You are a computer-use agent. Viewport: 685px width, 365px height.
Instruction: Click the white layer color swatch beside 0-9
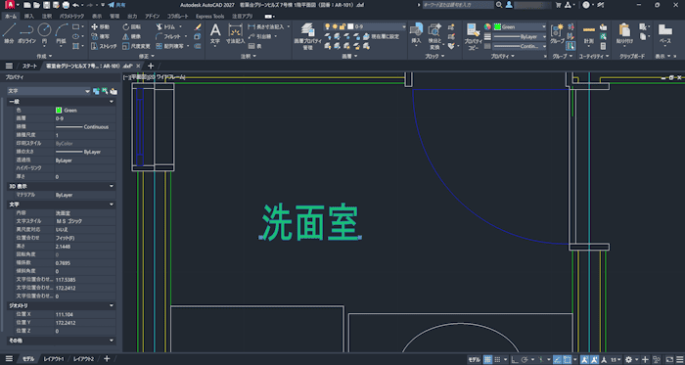point(350,26)
